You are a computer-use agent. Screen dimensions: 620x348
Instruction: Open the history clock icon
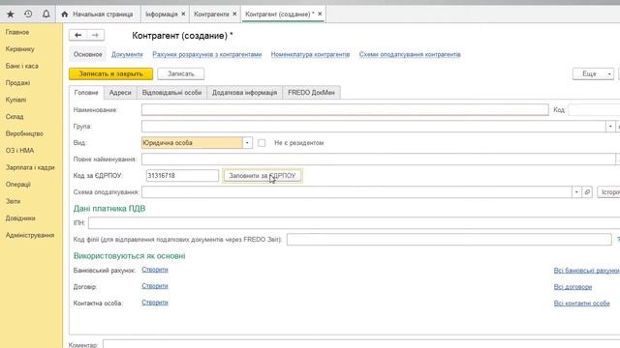tap(28, 14)
